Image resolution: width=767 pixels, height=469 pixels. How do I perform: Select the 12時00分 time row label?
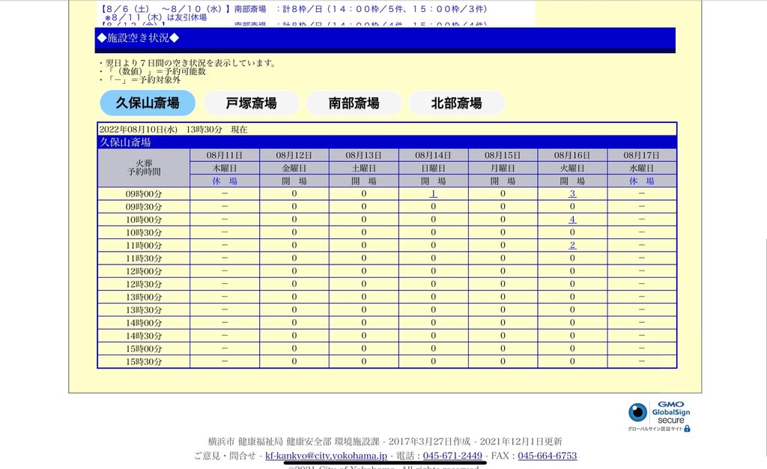(x=144, y=271)
